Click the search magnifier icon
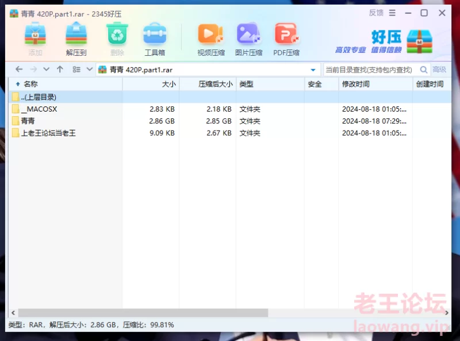Viewport: 460px width, 341px height. point(424,70)
